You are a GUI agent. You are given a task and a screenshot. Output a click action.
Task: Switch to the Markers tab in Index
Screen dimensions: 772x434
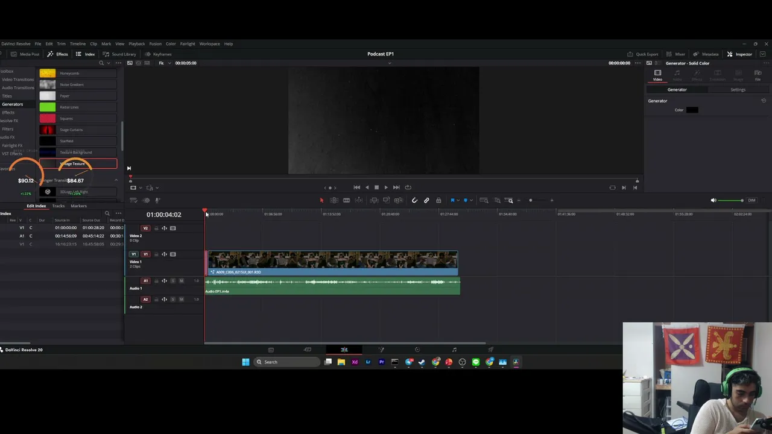78,206
